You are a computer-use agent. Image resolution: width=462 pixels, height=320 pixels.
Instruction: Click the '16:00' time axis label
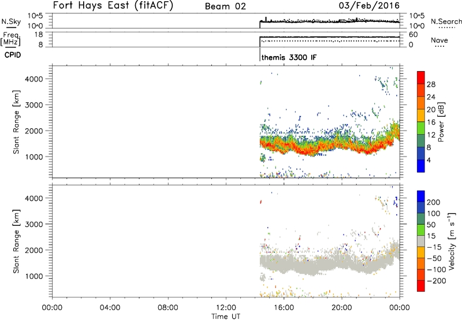pos(284,308)
